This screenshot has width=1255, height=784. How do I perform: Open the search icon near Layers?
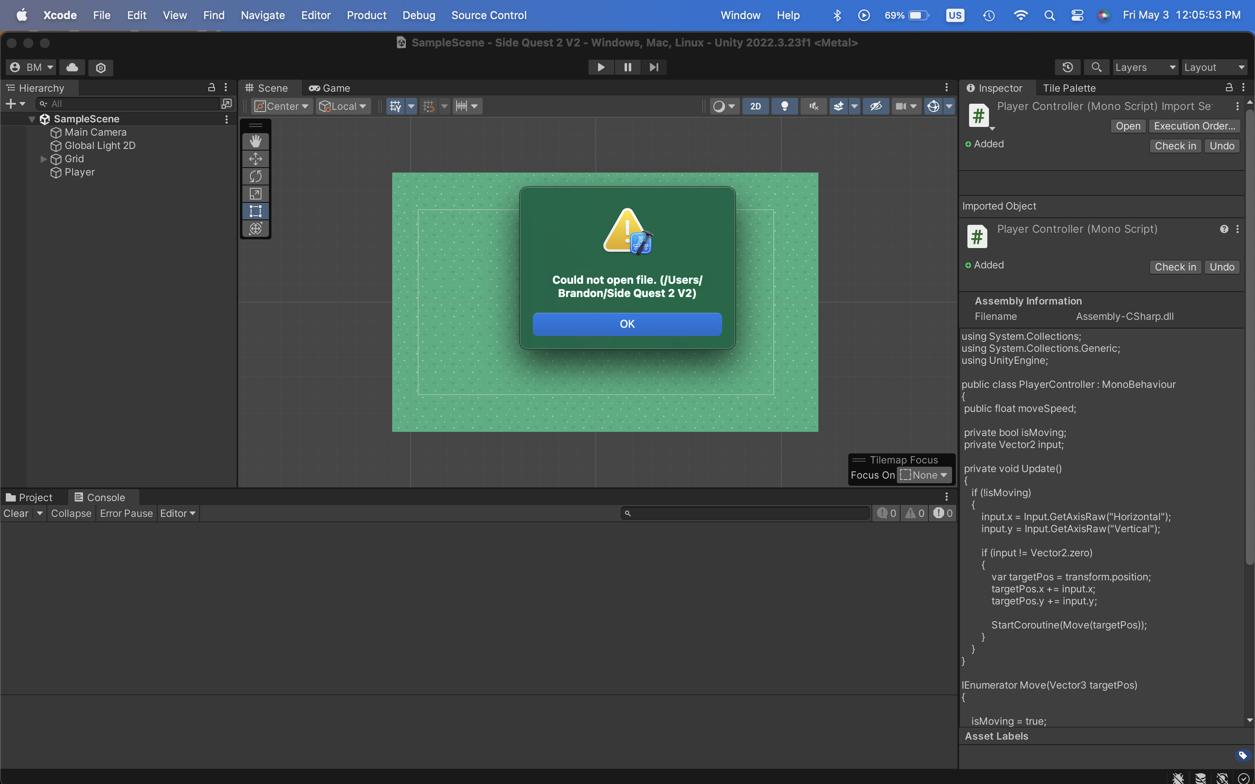coord(1096,67)
